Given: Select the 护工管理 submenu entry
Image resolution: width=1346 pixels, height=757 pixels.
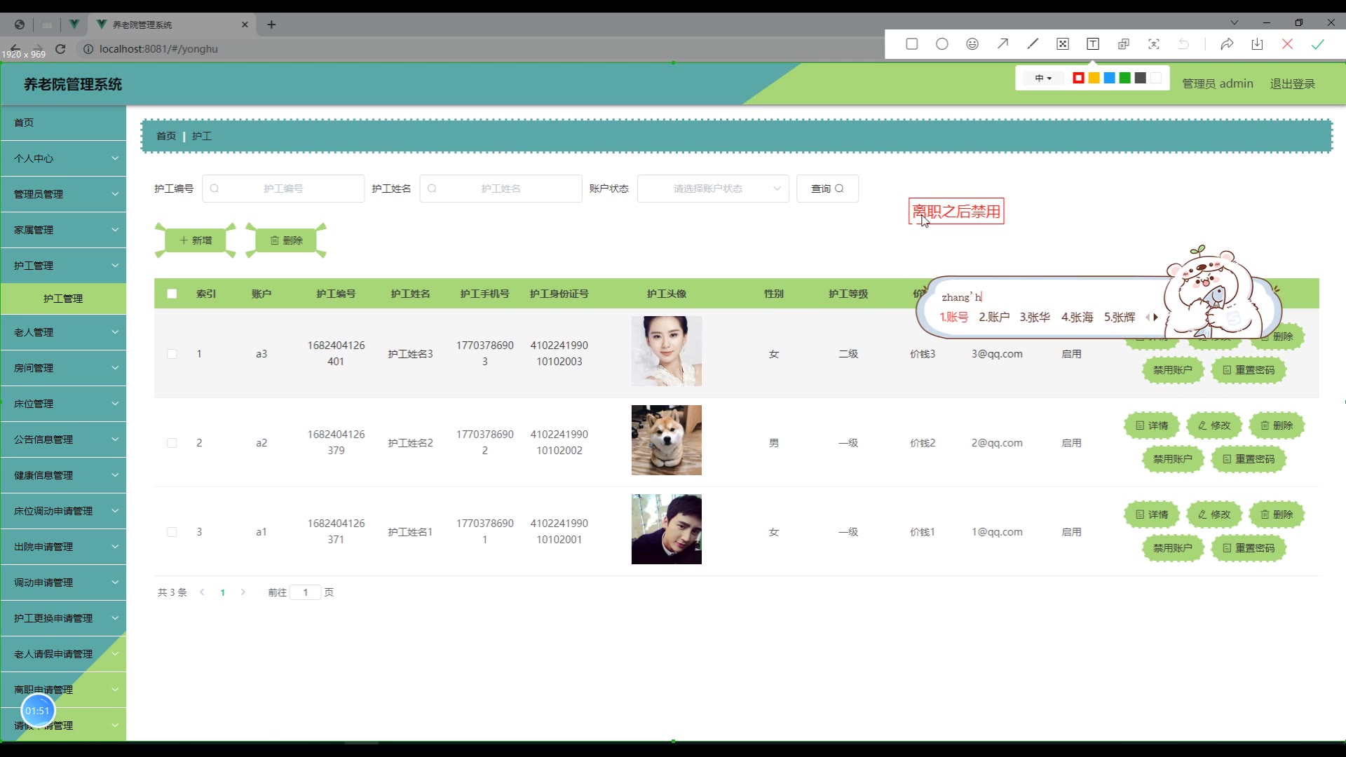Looking at the screenshot, I should point(63,299).
